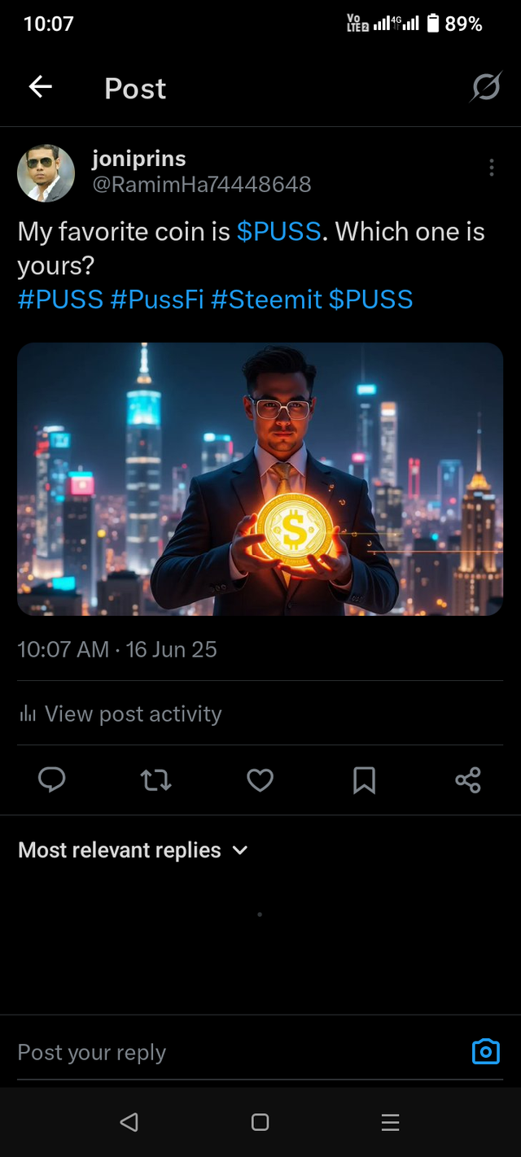Tap the Android recent apps button
Image resolution: width=521 pixels, height=1157 pixels.
point(390,1123)
